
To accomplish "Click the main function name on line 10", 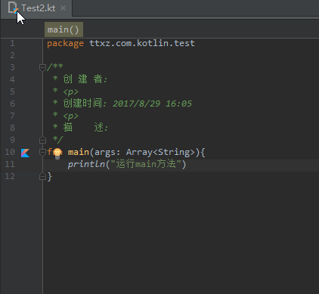I will [x=79, y=152].
